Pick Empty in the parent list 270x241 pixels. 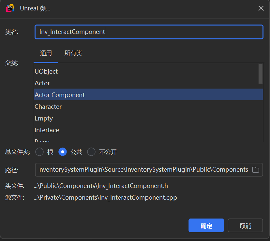(x=148, y=118)
